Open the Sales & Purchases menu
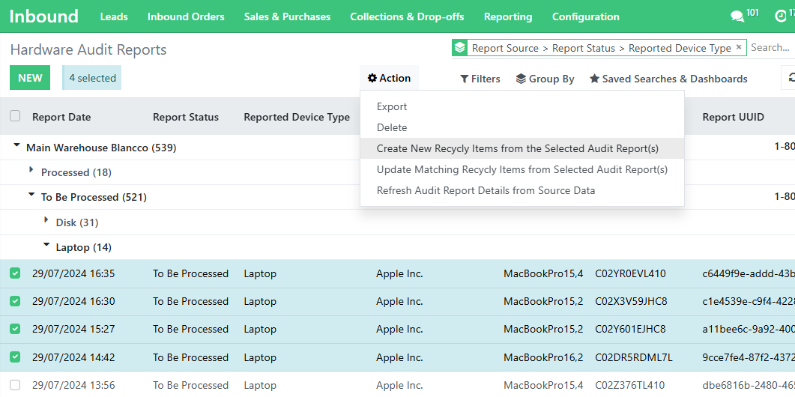The height and width of the screenshot is (397, 795). [x=287, y=16]
